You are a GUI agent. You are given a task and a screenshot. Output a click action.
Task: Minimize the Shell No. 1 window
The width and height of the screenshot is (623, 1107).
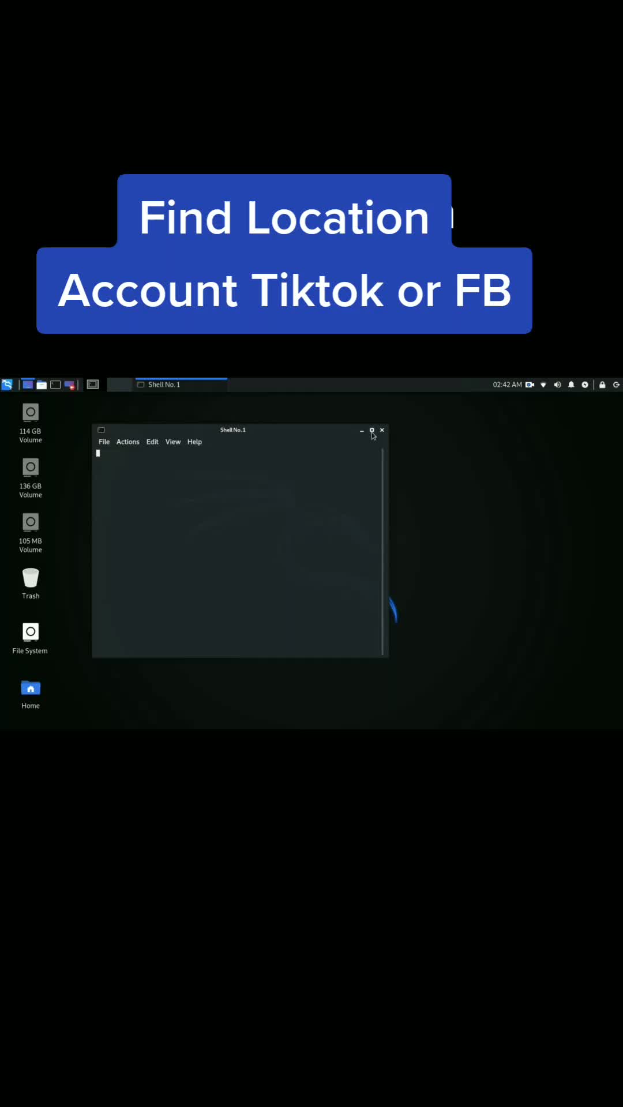[362, 430]
